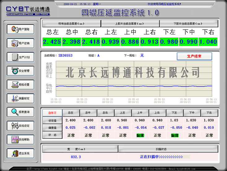227x171 pixels.
Task: Open 规格设置 specification settings
Action: [20, 85]
